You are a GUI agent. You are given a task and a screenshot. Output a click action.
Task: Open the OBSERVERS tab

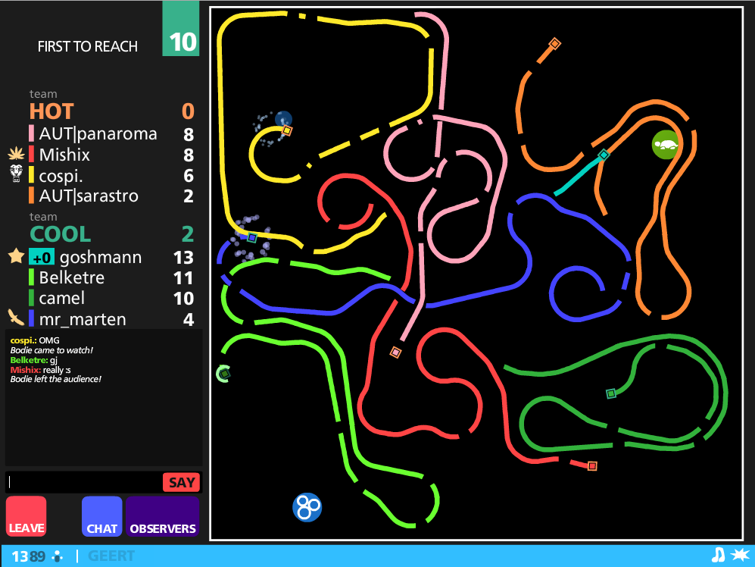[x=163, y=516]
